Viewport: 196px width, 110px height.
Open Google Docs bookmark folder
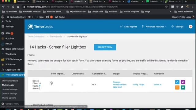(x=96, y=12)
